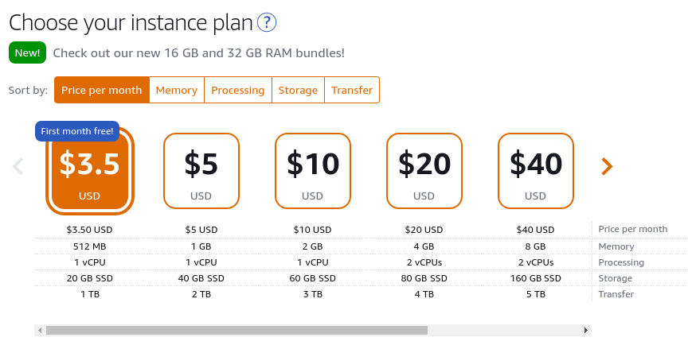Sort plans by Processing
Screen dimensions: 688x349
(x=238, y=90)
